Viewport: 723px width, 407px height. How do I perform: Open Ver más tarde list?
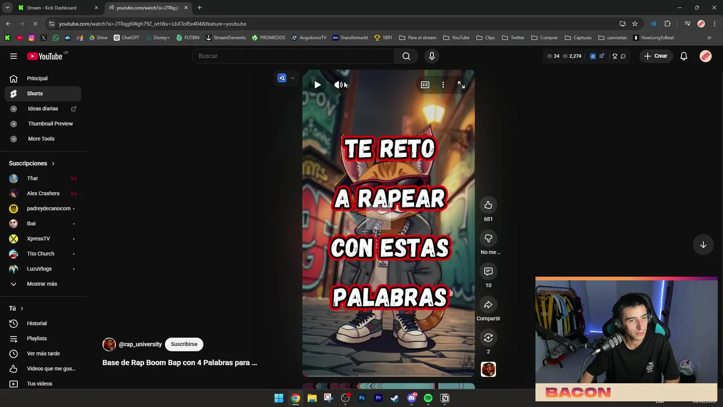(x=43, y=353)
